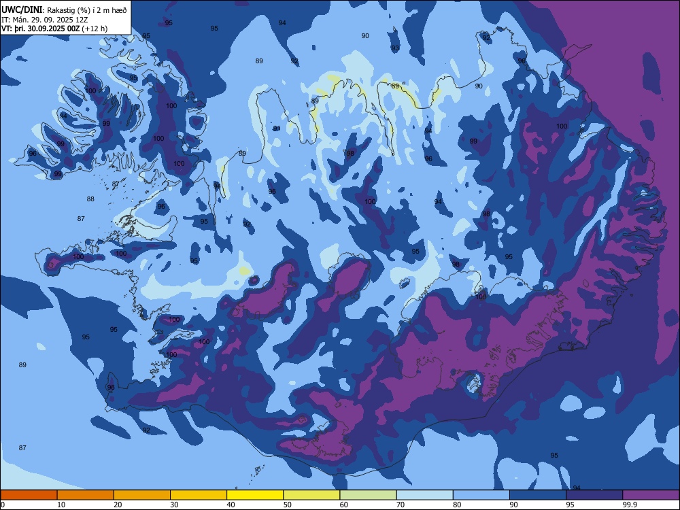Click the purple above-99.9 legend swatch
The height and width of the screenshot is (510, 680).
pos(651,495)
